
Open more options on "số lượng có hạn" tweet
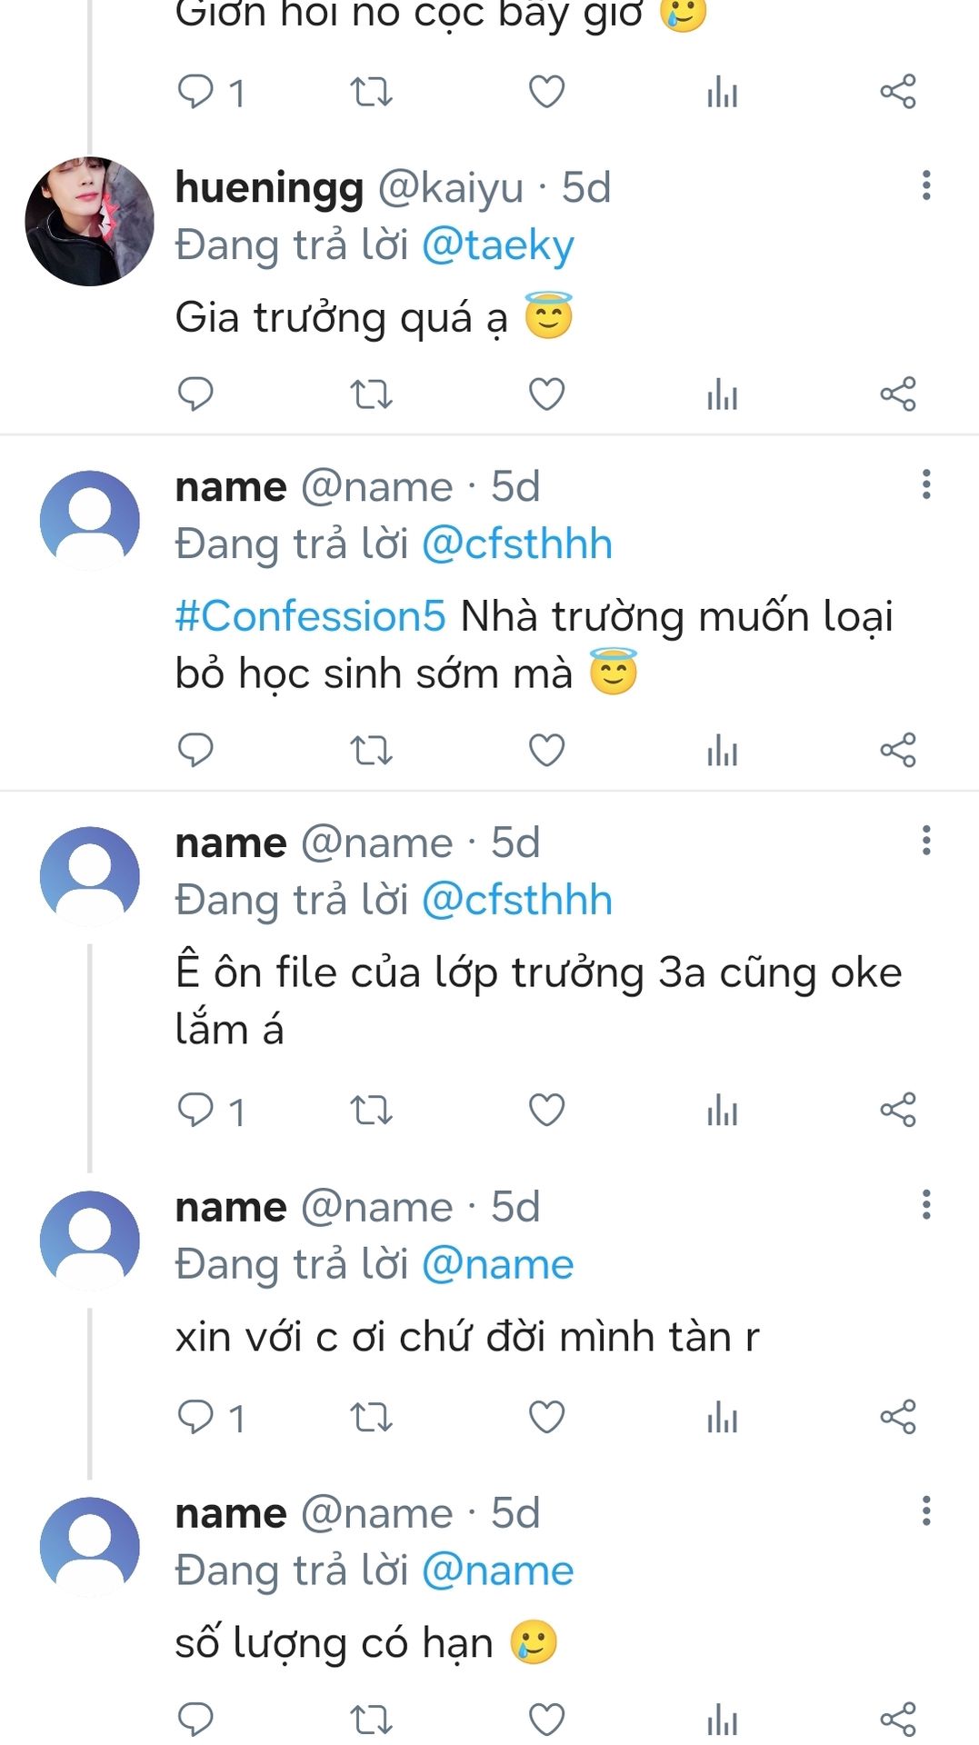point(925,1511)
